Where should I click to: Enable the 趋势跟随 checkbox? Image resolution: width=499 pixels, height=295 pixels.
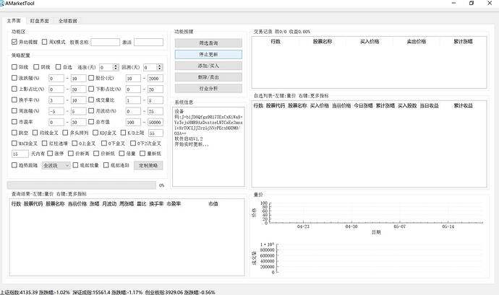[x=14, y=165]
